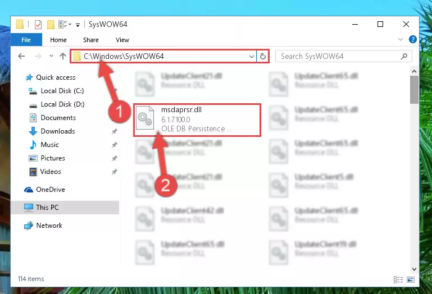Select Network in navigation pane
Screen dimensions: 432x294
tap(49, 226)
